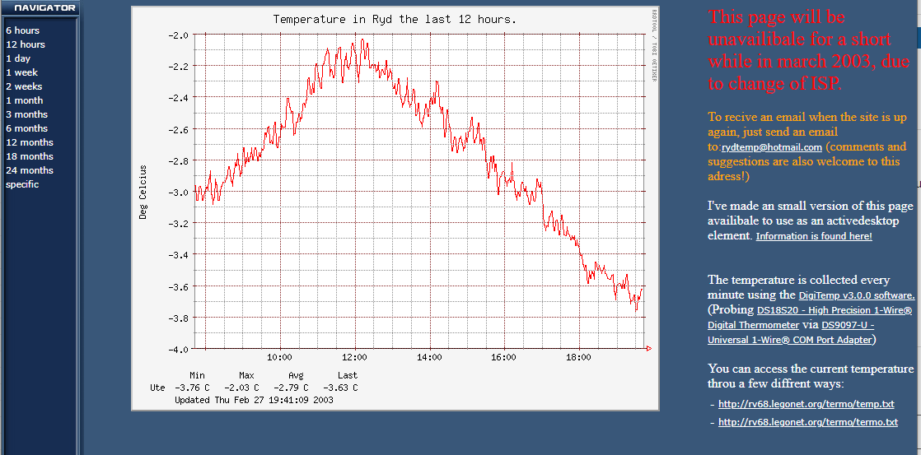Click the 6 months navigator entry
This screenshot has width=921, height=455.
[x=26, y=128]
